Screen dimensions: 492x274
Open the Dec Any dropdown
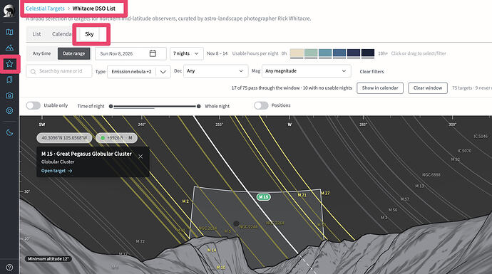coord(215,71)
